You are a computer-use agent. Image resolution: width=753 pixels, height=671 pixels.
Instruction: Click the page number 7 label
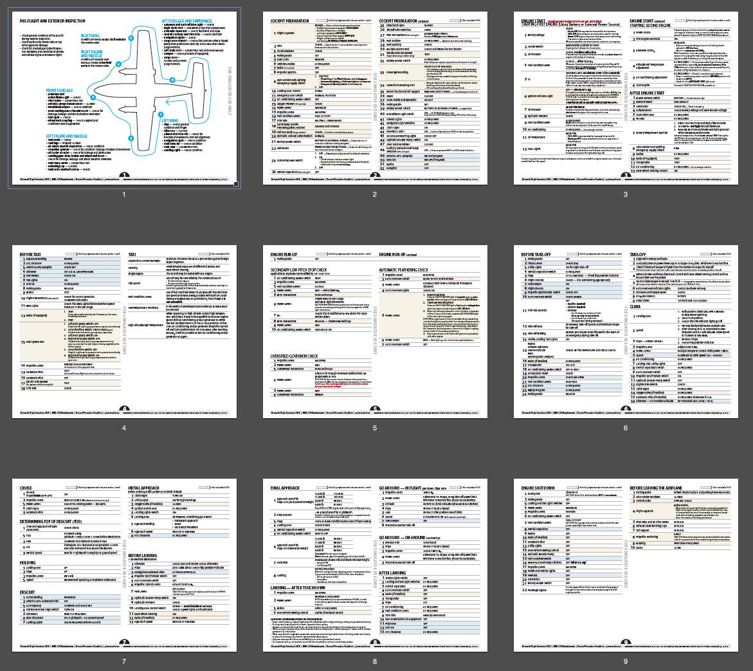124,660
